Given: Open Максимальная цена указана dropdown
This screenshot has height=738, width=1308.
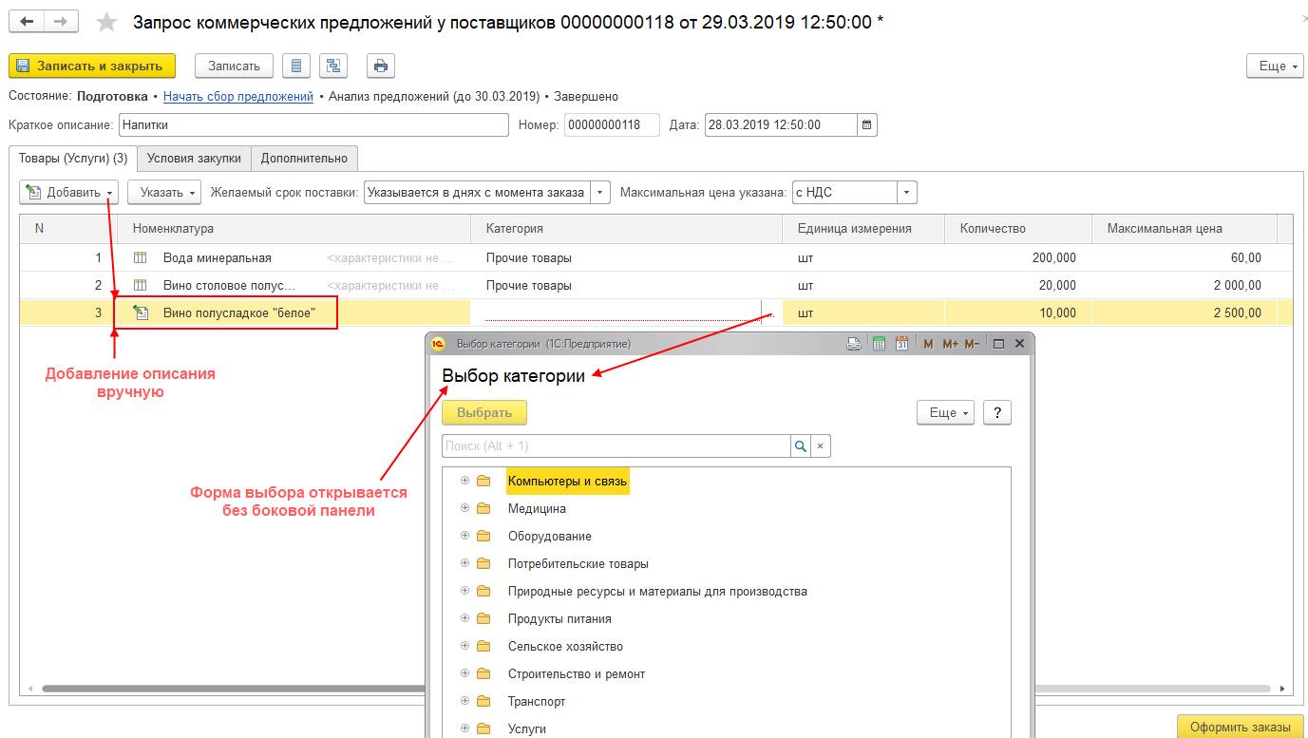Looking at the screenshot, I should [907, 192].
